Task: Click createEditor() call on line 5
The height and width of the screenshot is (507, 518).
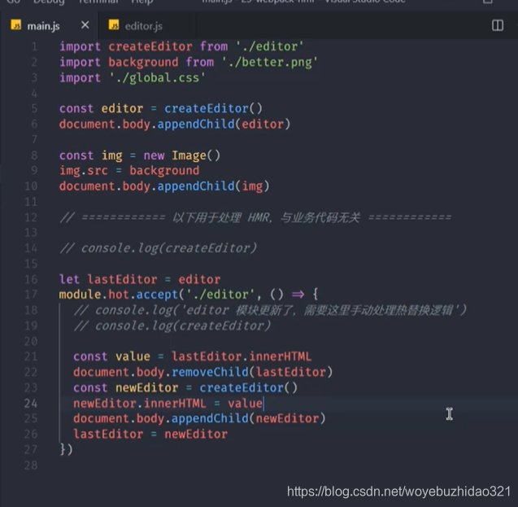Action: tap(213, 108)
